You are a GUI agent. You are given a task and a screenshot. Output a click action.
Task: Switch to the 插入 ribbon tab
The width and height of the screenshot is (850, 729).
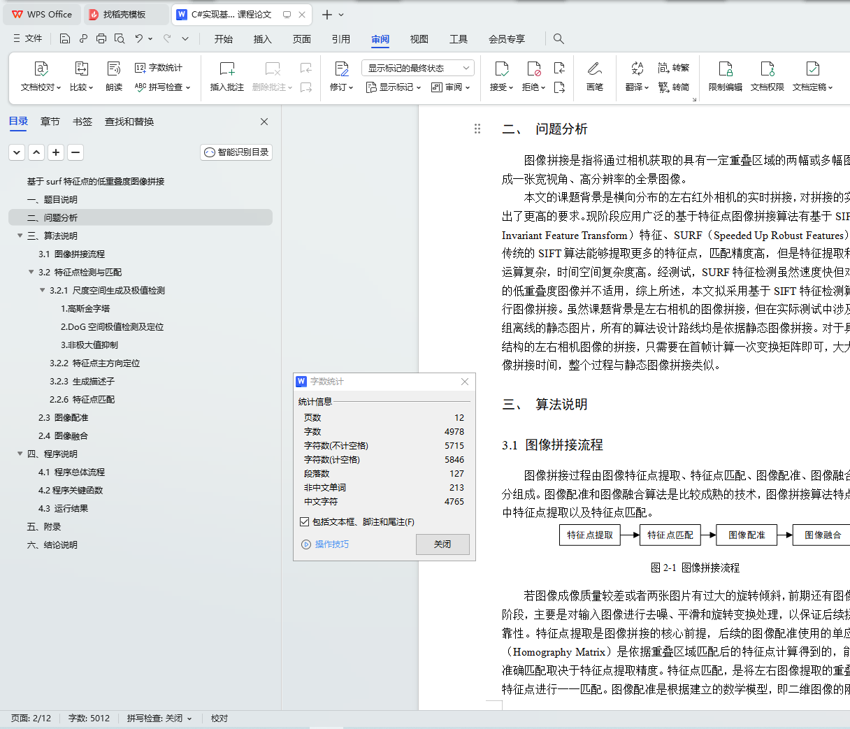(263, 39)
